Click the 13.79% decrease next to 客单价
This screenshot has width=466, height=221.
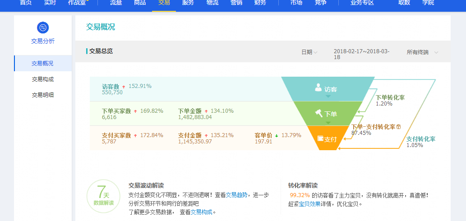point(291,135)
